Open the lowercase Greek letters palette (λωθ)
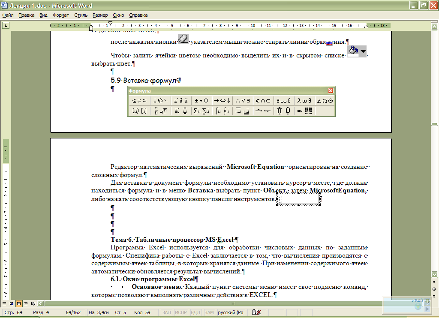 click(304, 101)
